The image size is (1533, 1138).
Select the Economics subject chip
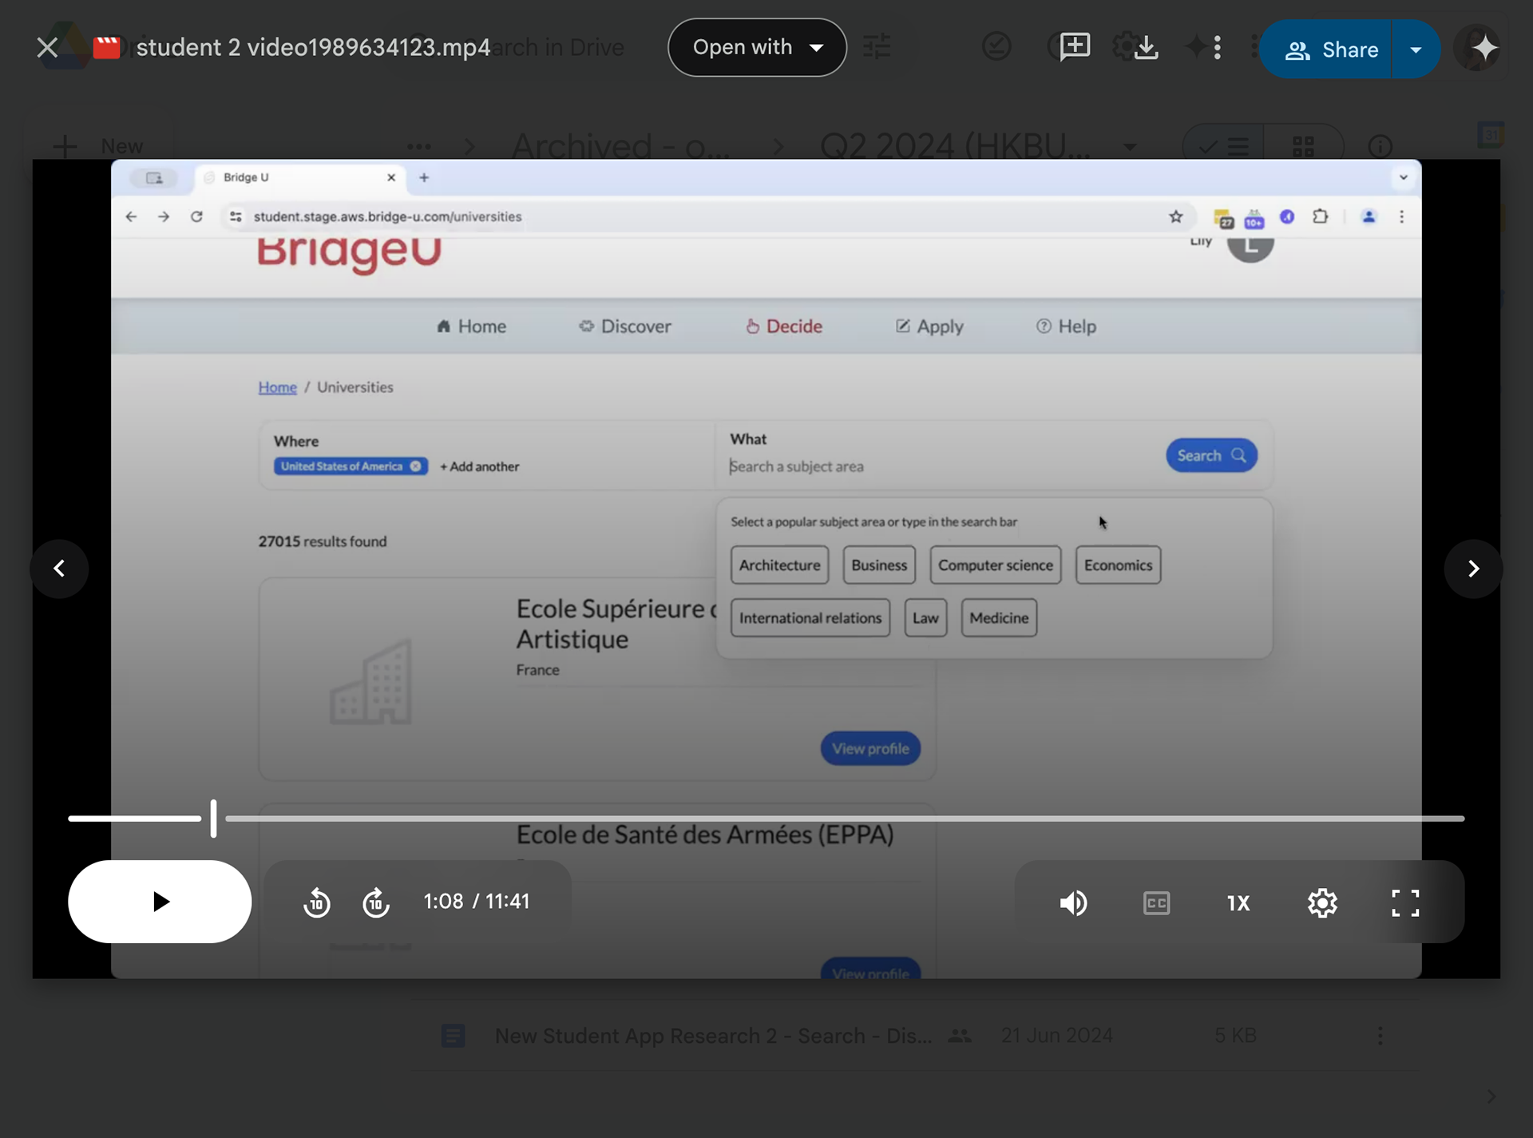click(1118, 565)
